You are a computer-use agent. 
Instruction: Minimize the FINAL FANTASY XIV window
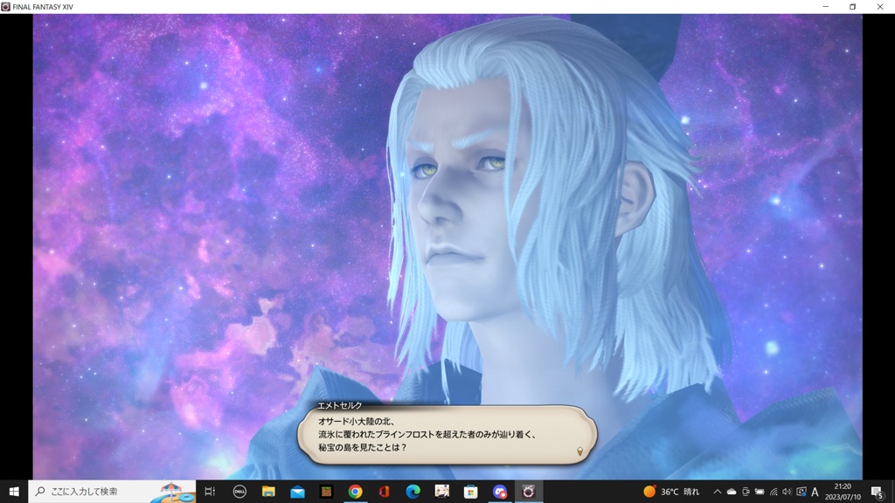coord(825,7)
